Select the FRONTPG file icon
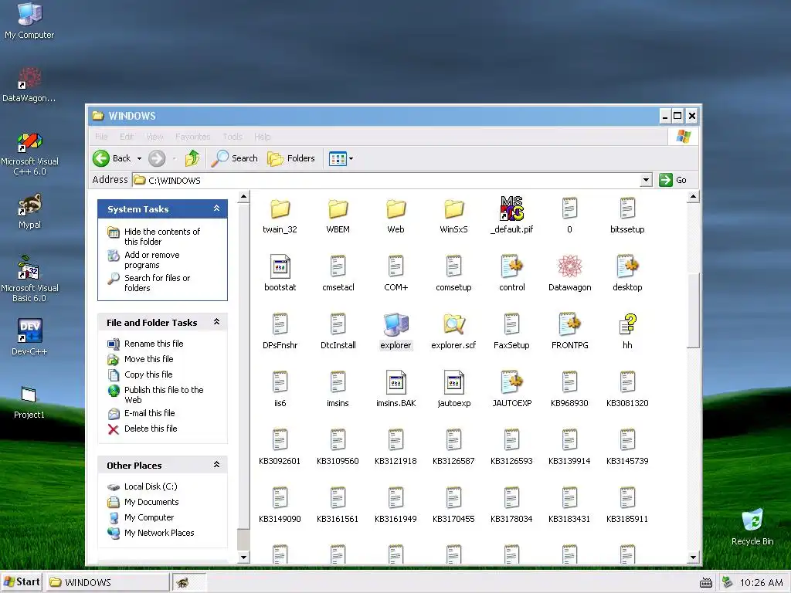 tap(569, 325)
